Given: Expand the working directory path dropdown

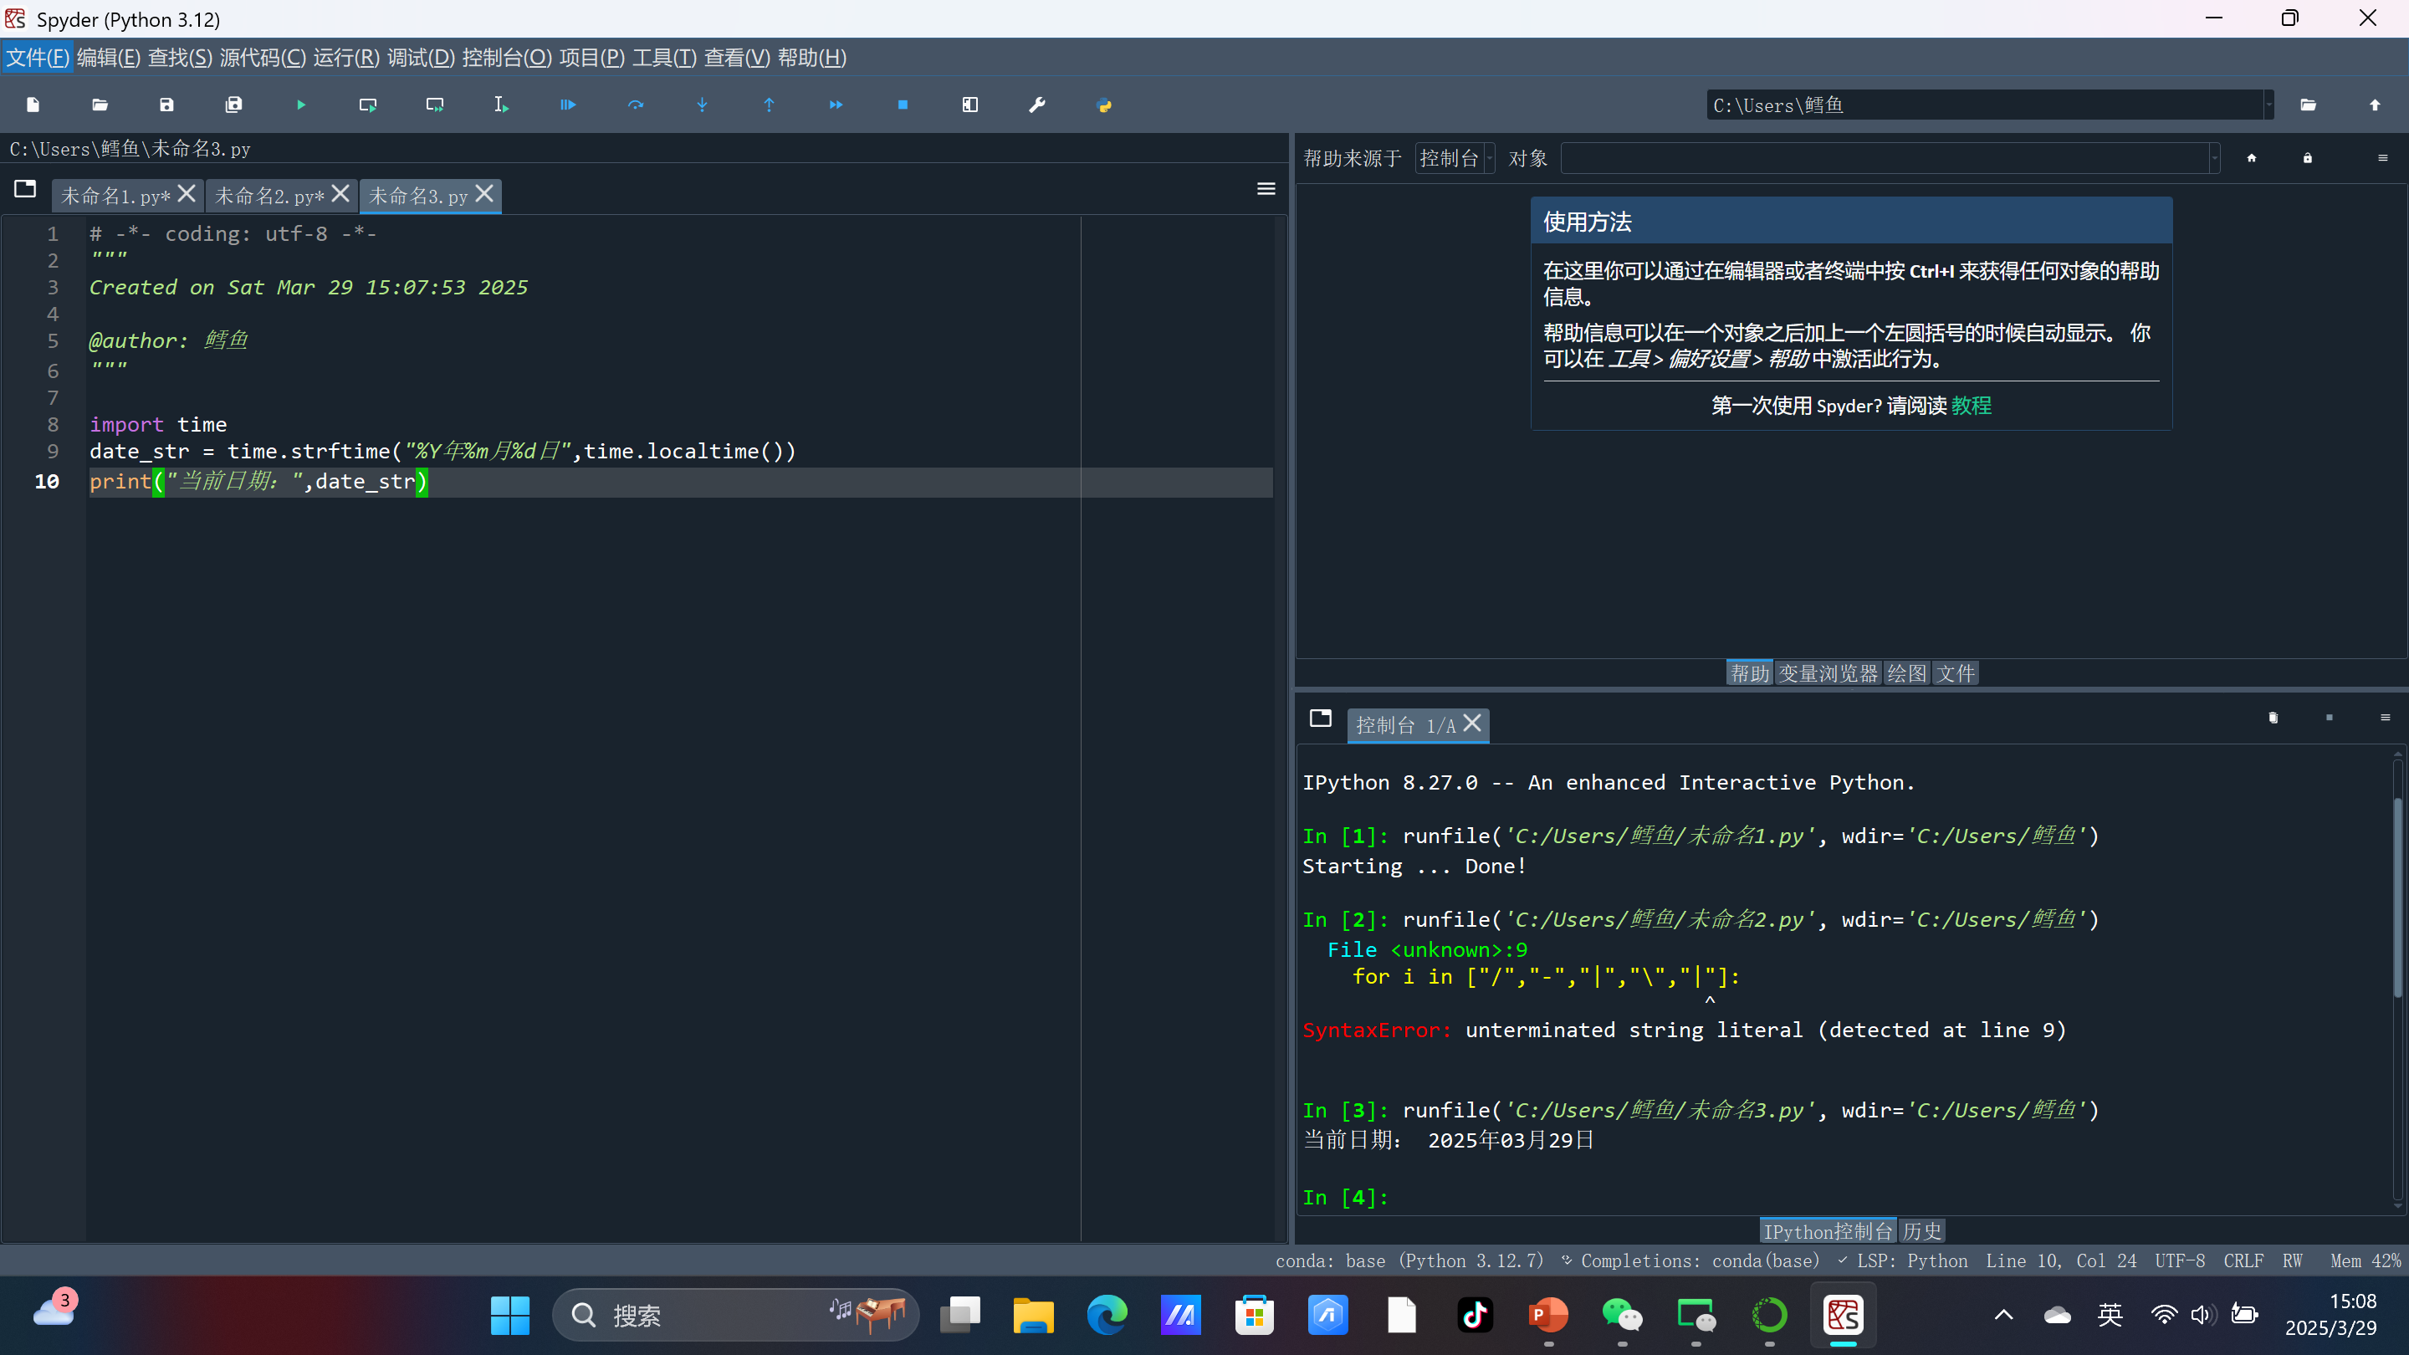Looking at the screenshot, I should click(2268, 105).
